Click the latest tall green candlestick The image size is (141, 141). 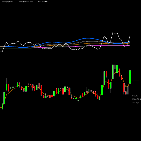pos(130,77)
